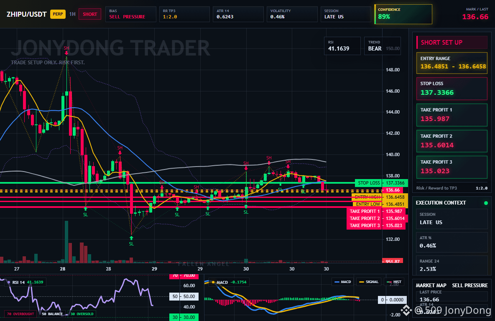Click the SH marker at the top peak near 150
This screenshot has height=321, width=495.
point(66,50)
